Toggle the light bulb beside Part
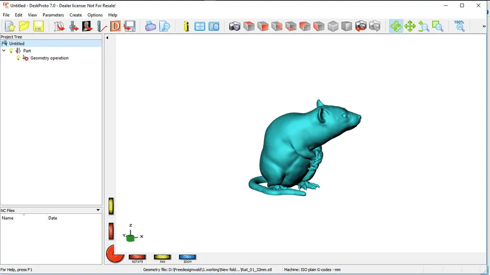 pyautogui.click(x=11, y=51)
